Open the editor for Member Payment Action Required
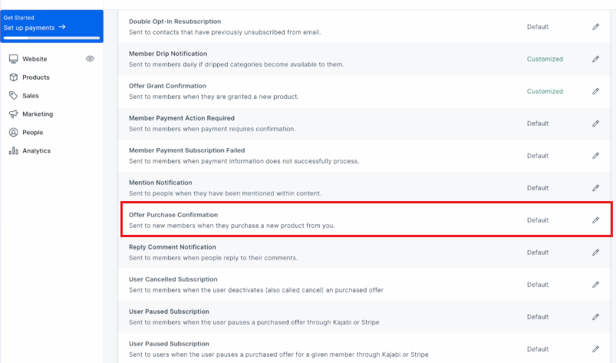 [595, 124]
